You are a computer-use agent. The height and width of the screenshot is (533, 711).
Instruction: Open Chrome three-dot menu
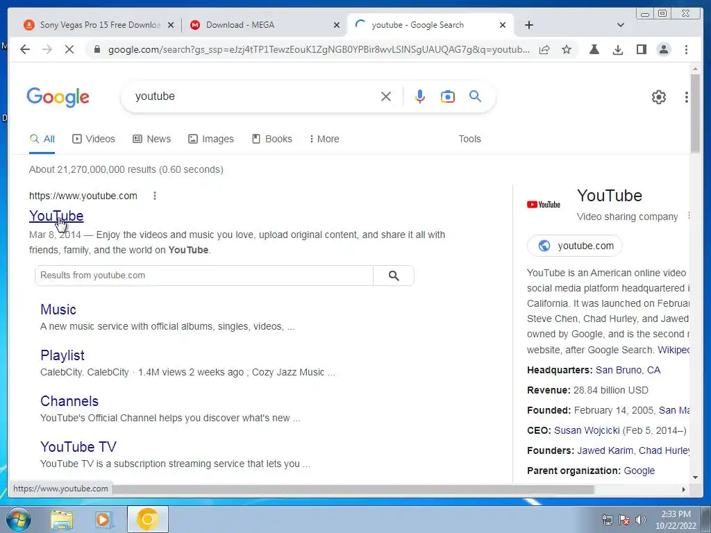click(686, 49)
